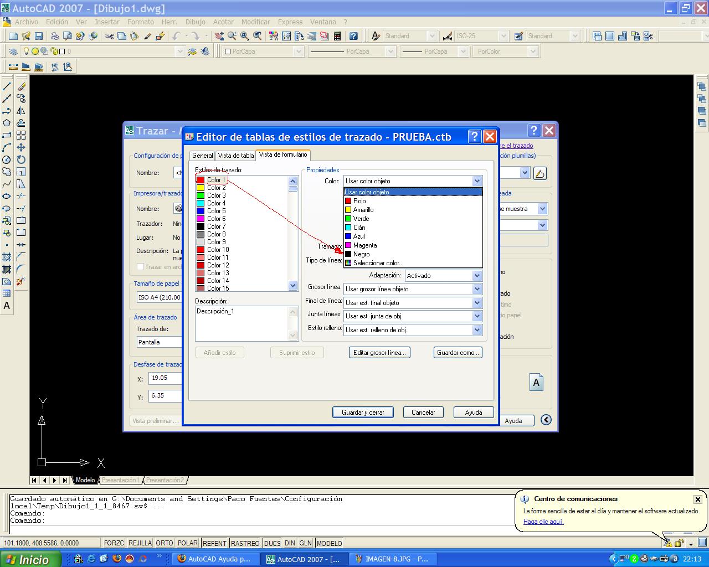Choose Magenta from the color list
The height and width of the screenshot is (567, 709).
413,245
